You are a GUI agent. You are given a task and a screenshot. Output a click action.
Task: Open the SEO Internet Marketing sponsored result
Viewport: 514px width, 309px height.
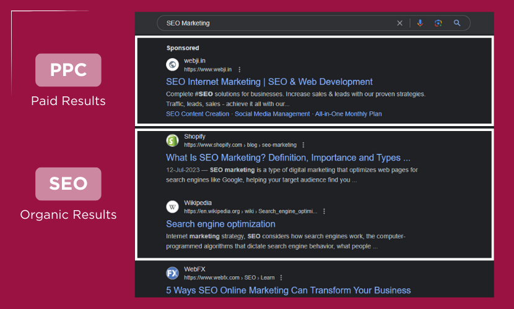coord(269,82)
